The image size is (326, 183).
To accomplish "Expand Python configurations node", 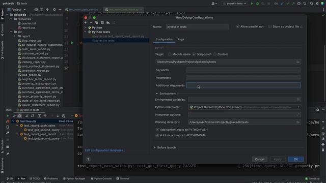I will click(x=85, y=27).
